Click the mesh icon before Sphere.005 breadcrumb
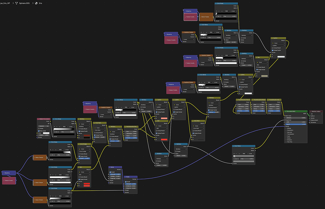Screen dimensions: 325x209 coord(16,3)
